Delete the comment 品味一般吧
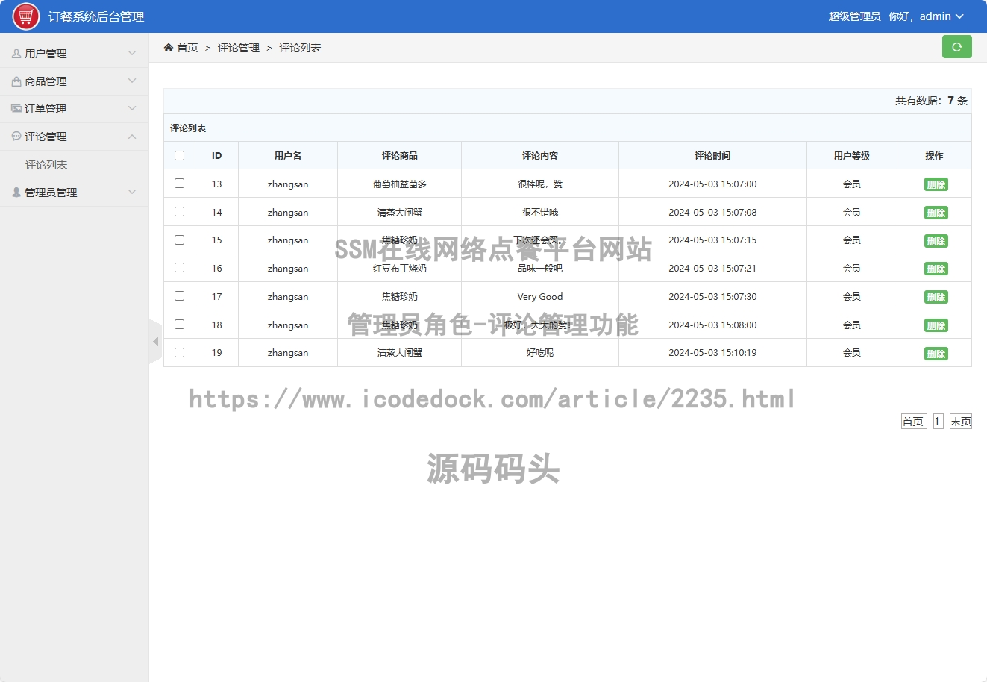987x682 pixels. tap(936, 269)
